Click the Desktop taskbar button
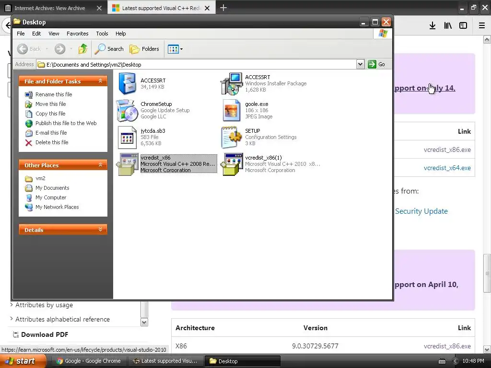 click(x=242, y=361)
